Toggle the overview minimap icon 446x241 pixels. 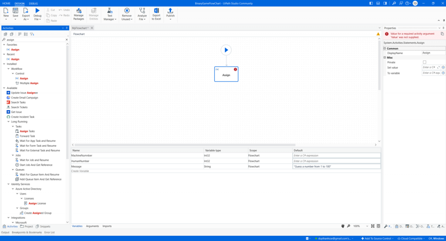click(x=378, y=226)
